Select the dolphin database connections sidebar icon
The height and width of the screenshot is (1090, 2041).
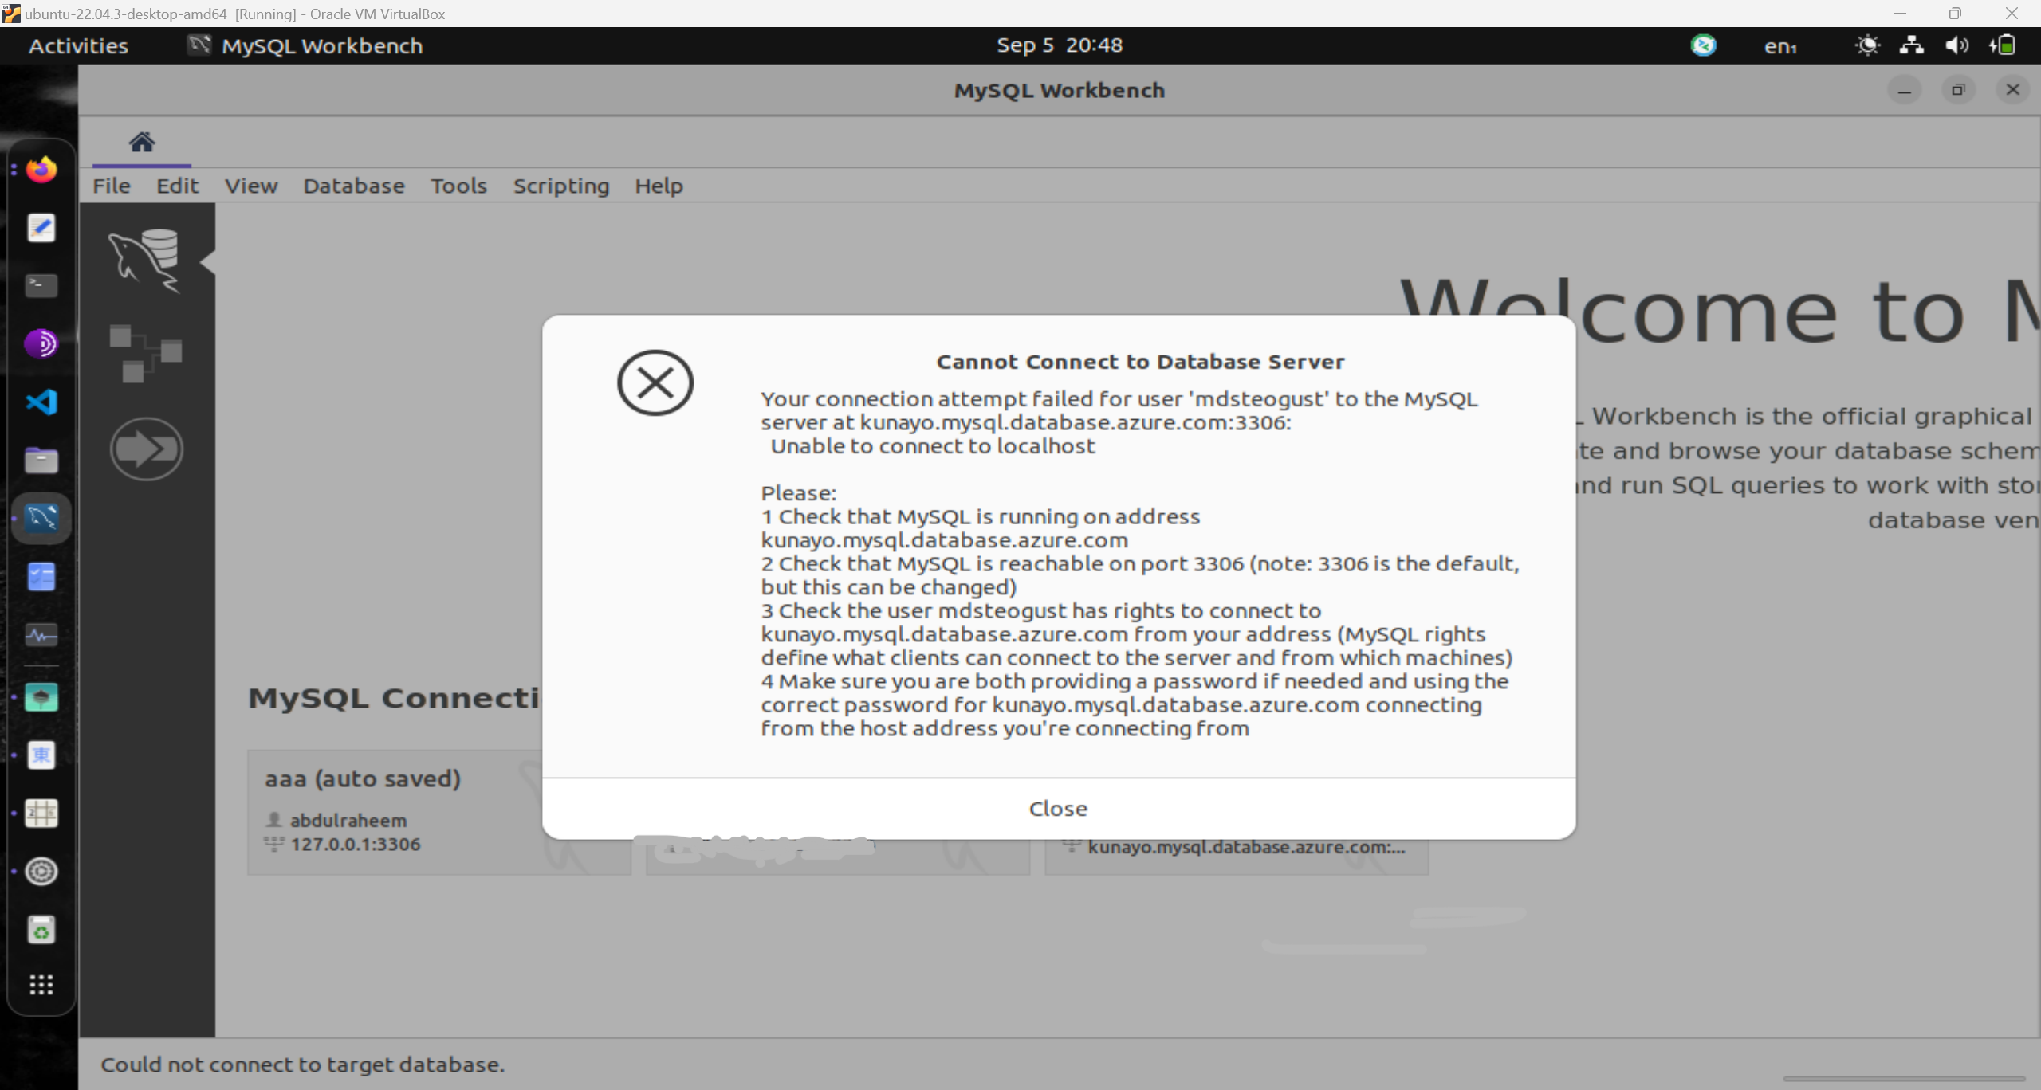[145, 261]
